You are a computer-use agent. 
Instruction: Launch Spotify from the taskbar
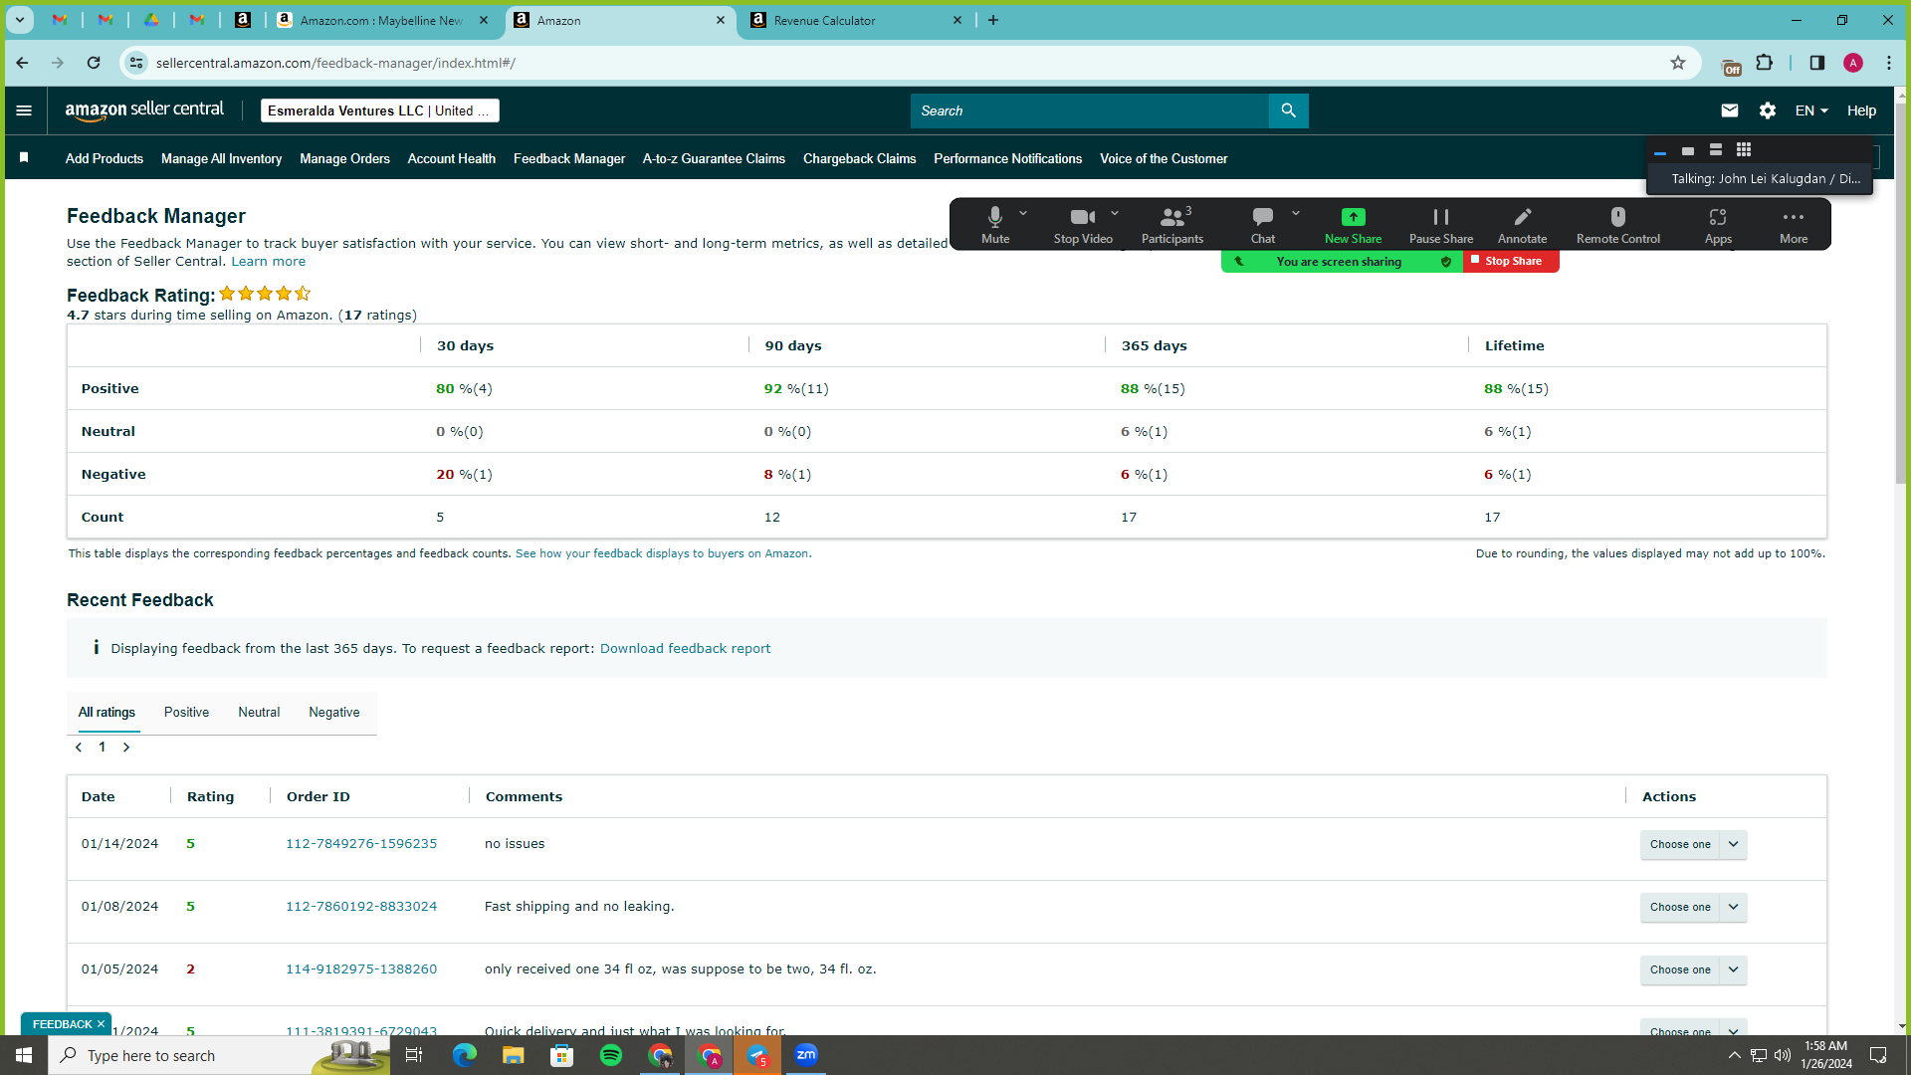[x=611, y=1055]
